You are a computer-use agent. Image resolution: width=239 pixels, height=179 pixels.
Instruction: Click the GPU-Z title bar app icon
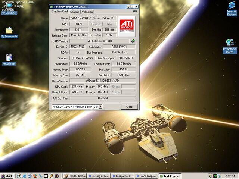point(52,7)
